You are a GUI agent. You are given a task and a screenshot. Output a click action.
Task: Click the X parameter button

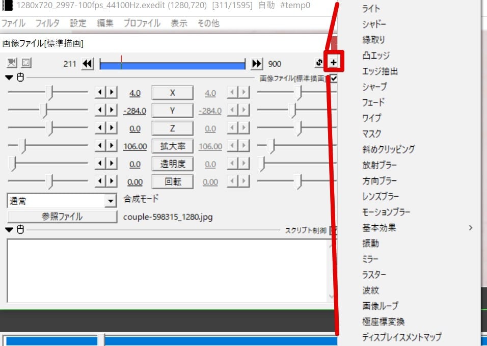point(172,93)
